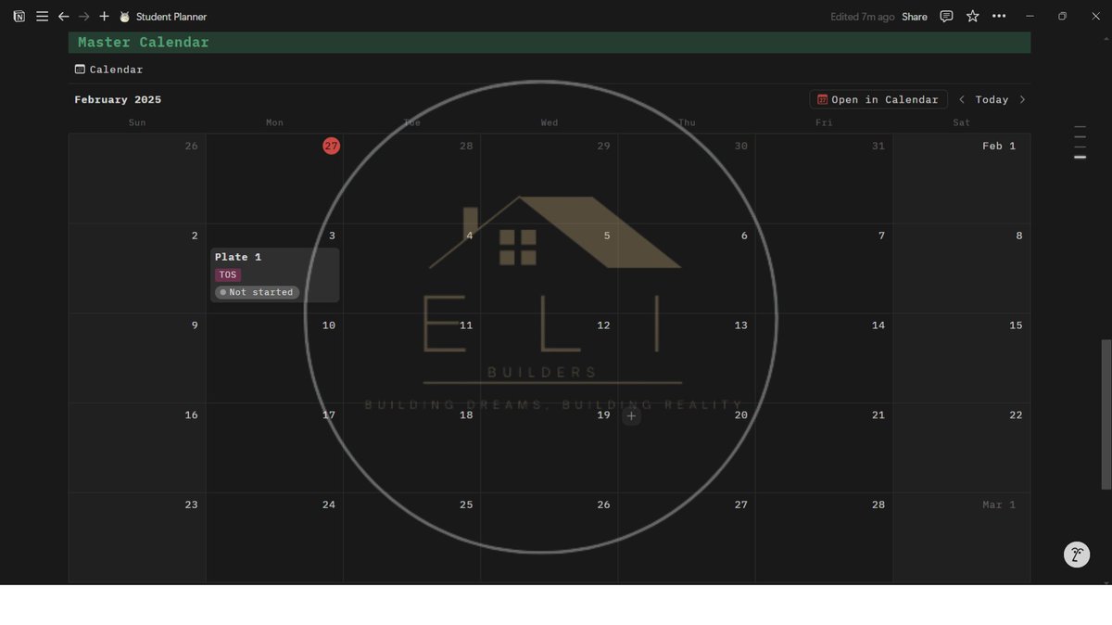
Task: Click the calendar view icon beside Calendar
Action: (x=80, y=70)
